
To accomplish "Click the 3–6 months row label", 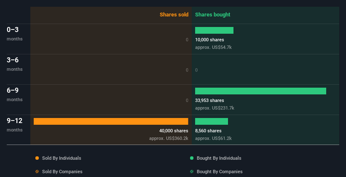I will pos(15,64).
